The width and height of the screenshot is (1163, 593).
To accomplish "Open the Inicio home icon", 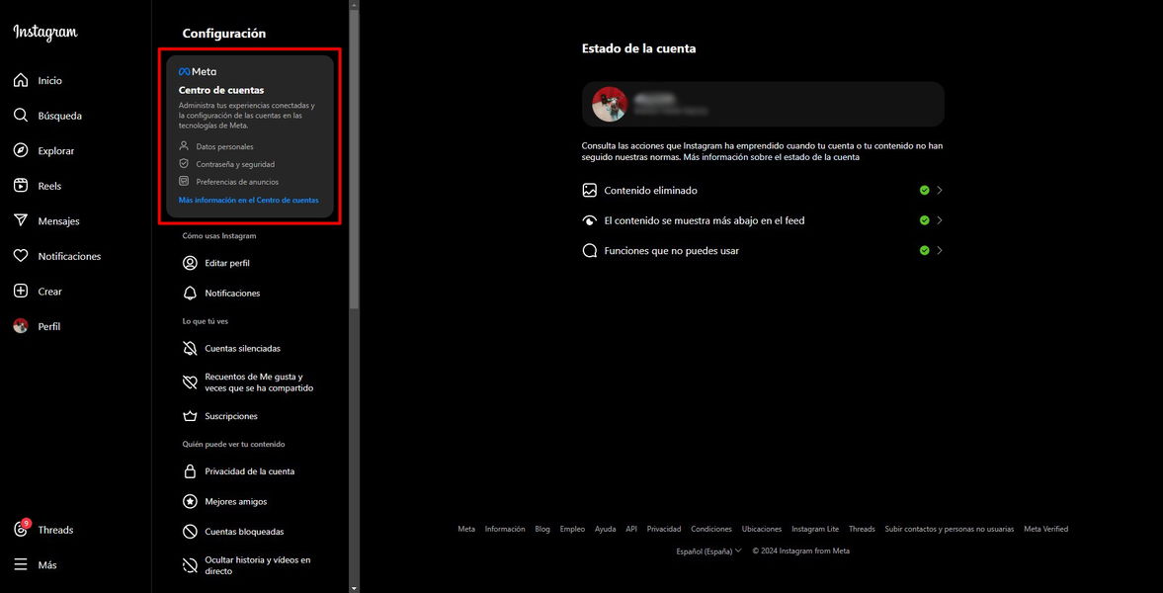I will coord(21,80).
